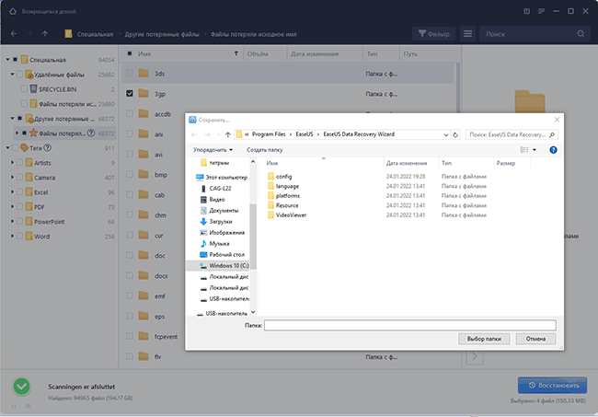Check the 3ds folder checkbox

[x=130, y=73]
